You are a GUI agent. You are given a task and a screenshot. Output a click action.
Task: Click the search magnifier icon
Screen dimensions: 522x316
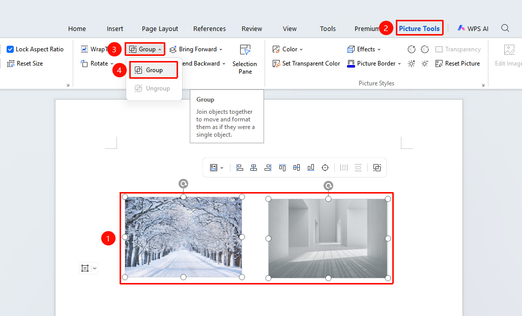[x=505, y=28]
